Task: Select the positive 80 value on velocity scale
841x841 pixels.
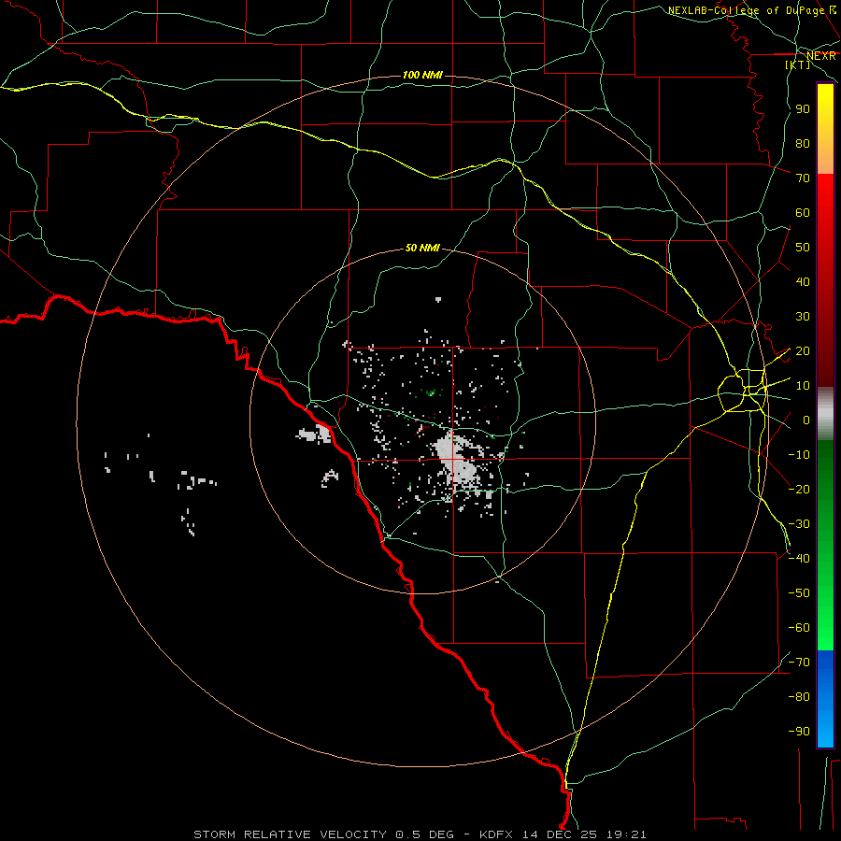Action: tap(803, 144)
